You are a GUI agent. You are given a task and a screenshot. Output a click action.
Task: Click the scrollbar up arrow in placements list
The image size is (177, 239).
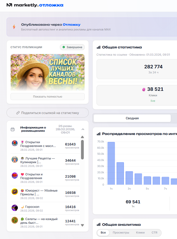click(83, 137)
